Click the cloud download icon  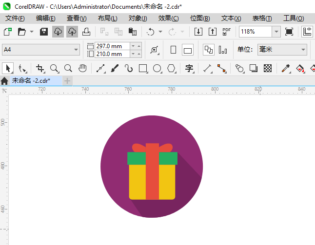pyautogui.click(x=58, y=32)
